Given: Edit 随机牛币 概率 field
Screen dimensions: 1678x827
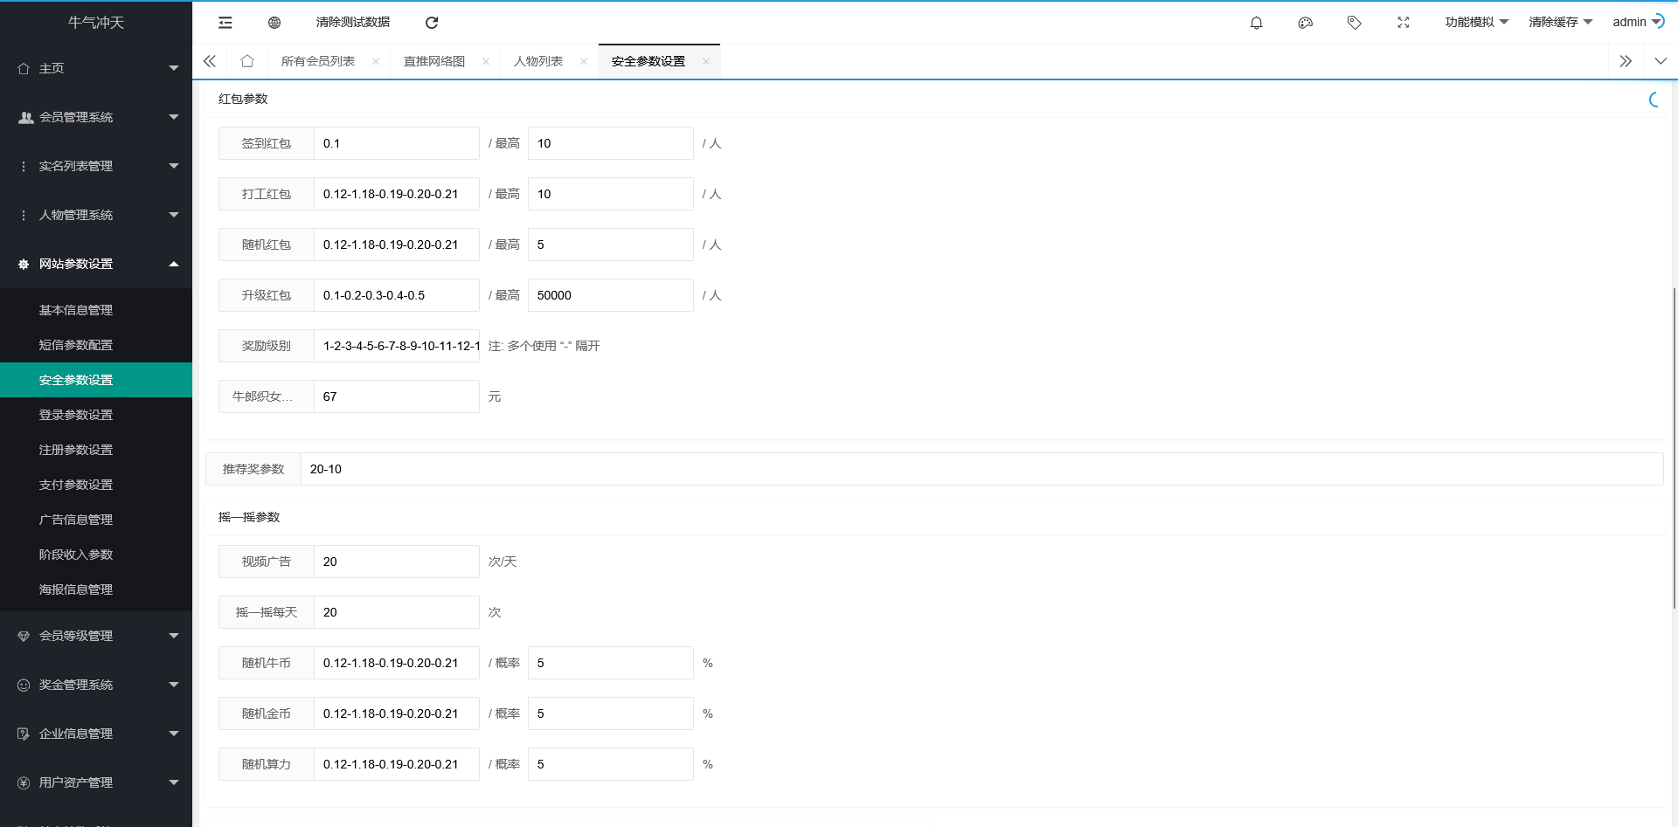Looking at the screenshot, I should 611,663.
